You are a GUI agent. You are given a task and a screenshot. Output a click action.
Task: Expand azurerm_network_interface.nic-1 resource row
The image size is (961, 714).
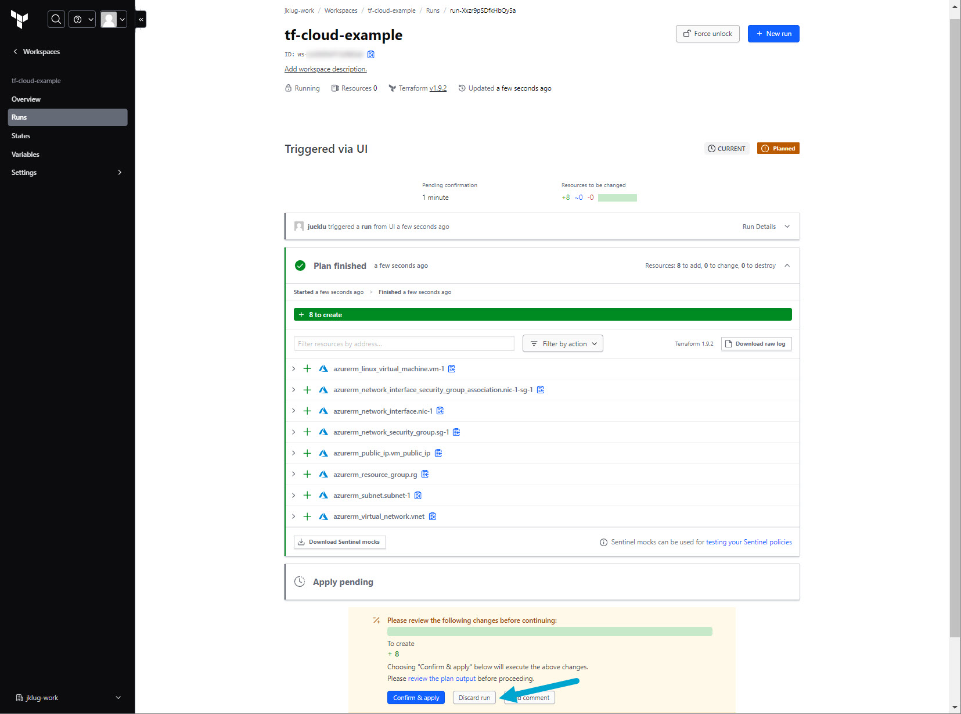coord(294,411)
